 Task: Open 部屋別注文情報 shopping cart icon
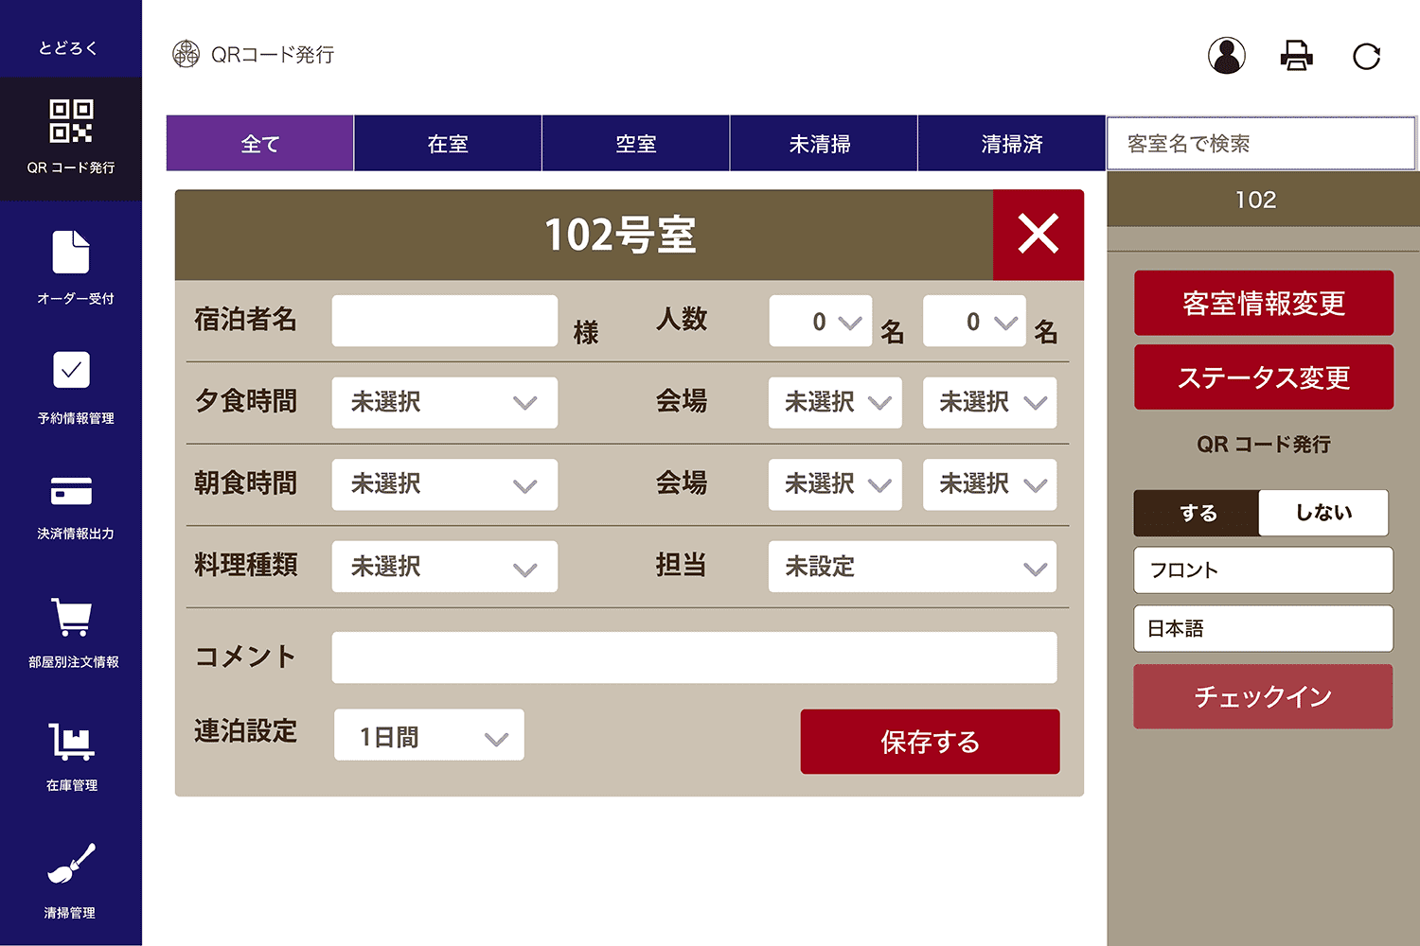click(71, 620)
